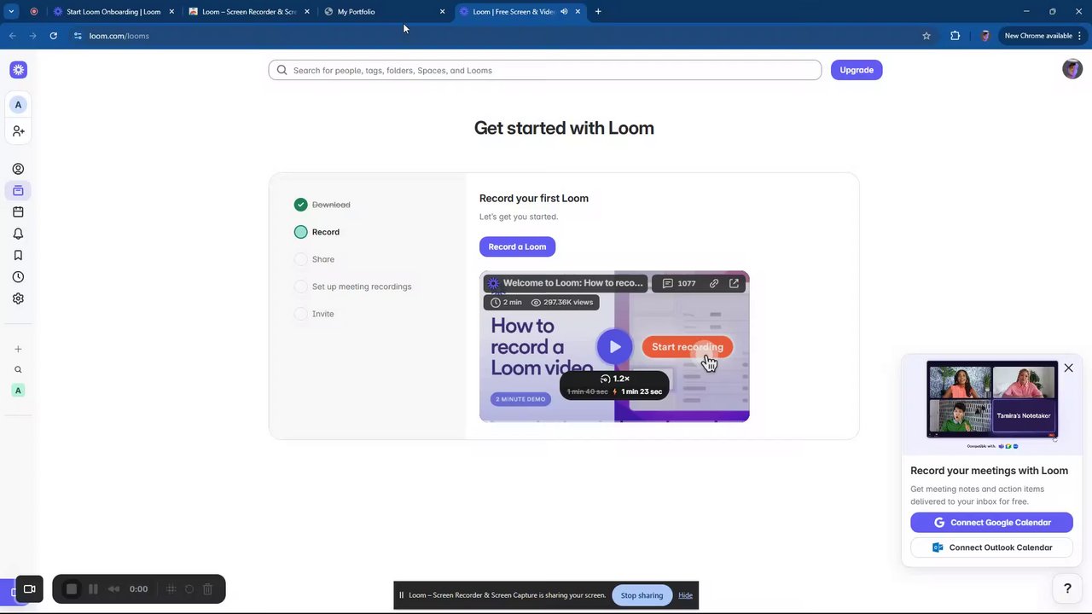Viewport: 1092px width, 614px height.
Task: Open the help question mark button
Action: click(x=1067, y=588)
